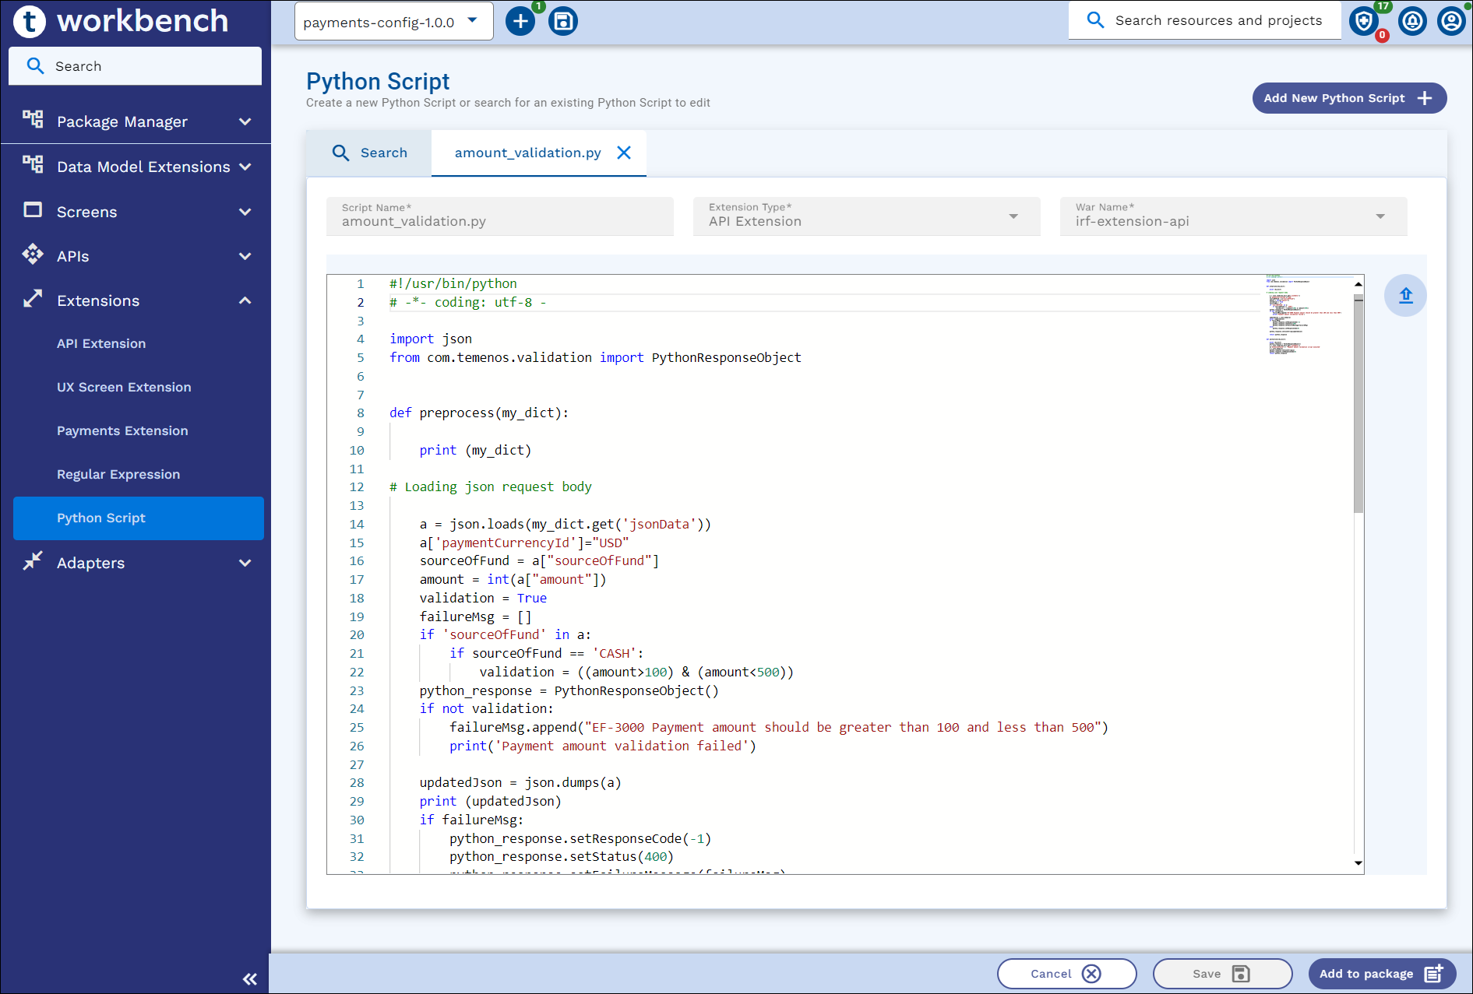Open Payments Extension in sidebar
The image size is (1473, 994).
pyautogui.click(x=122, y=431)
